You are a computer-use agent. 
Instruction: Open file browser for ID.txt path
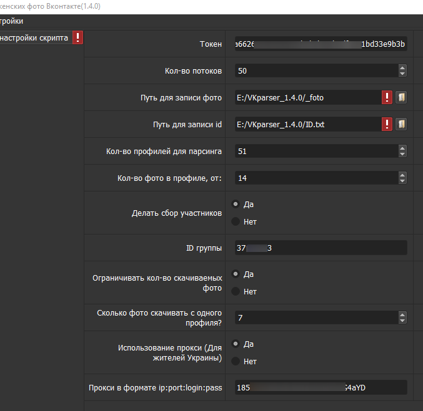[401, 124]
